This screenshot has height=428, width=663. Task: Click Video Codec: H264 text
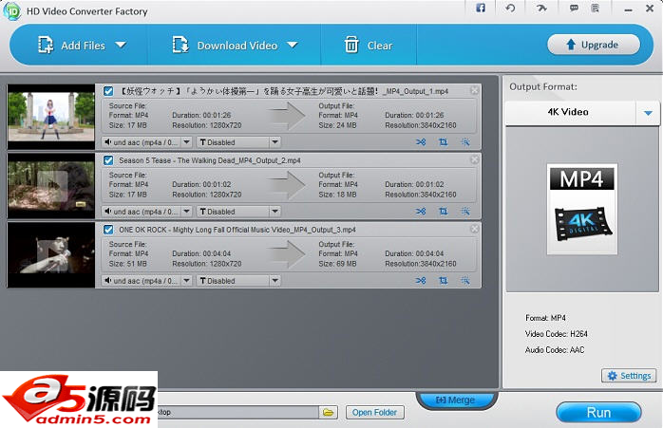pyautogui.click(x=557, y=334)
